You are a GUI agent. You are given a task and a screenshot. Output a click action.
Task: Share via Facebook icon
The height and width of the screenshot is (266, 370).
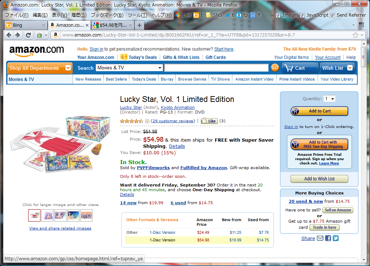[x=328, y=238]
